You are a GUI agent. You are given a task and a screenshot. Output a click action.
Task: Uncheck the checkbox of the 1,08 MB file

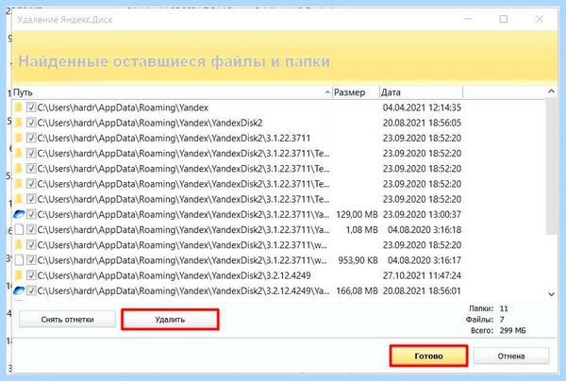[x=31, y=230]
